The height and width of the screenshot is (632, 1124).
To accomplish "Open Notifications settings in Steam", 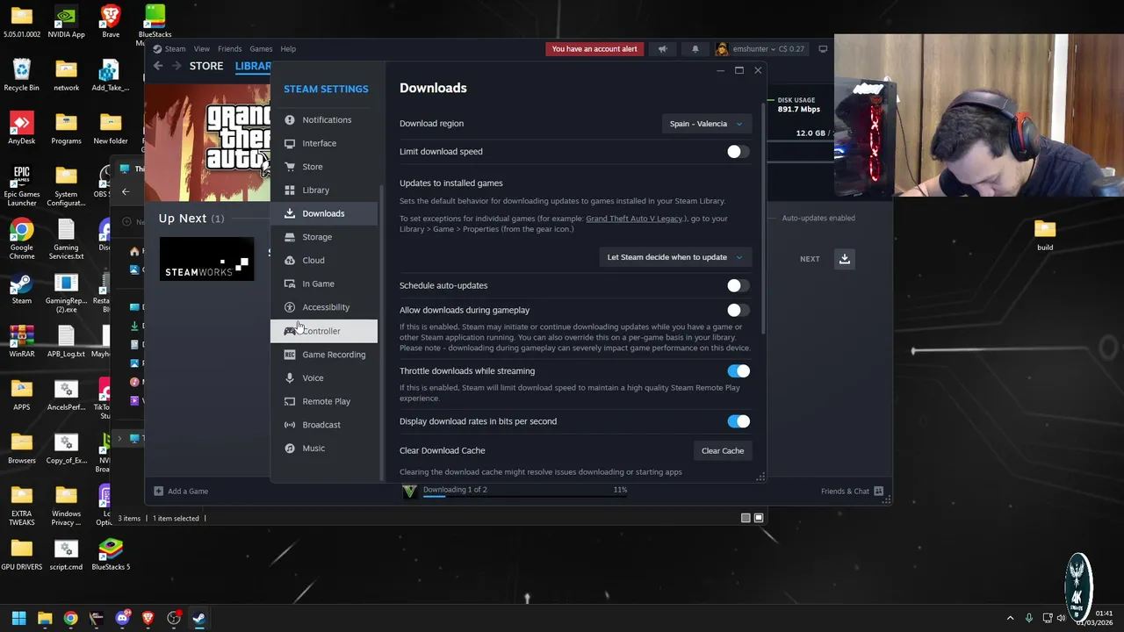I will tap(326, 120).
